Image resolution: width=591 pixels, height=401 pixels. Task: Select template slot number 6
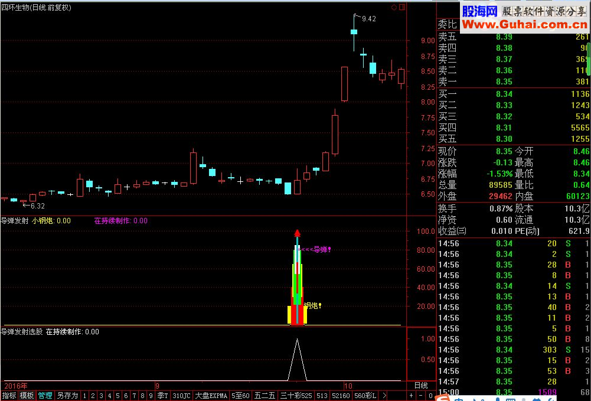(126, 396)
